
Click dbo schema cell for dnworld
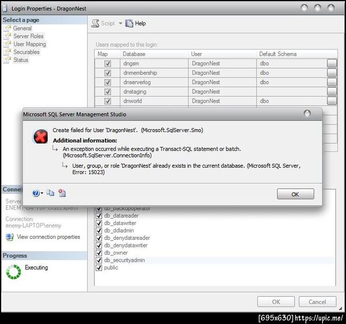pyautogui.click(x=291, y=101)
